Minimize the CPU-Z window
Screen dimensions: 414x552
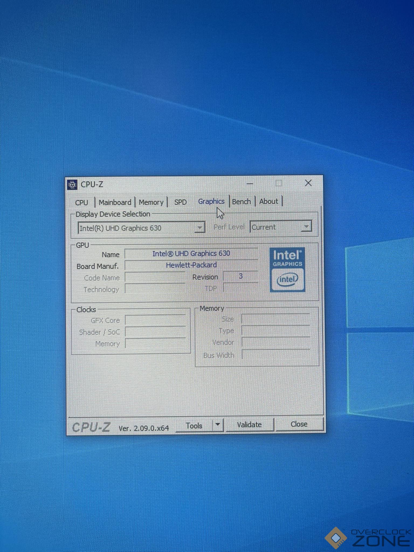pos(250,184)
